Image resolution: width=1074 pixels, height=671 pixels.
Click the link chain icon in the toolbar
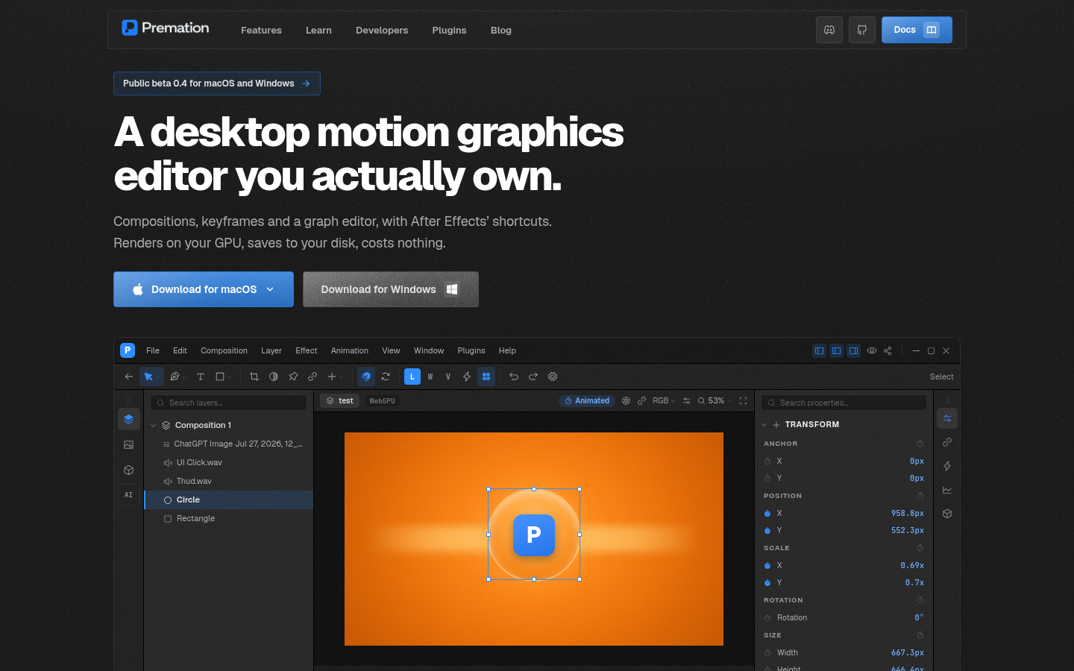pos(313,377)
